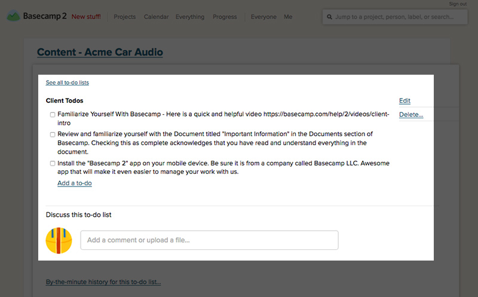
Task: Click the search magnifier icon
Action: click(x=330, y=17)
